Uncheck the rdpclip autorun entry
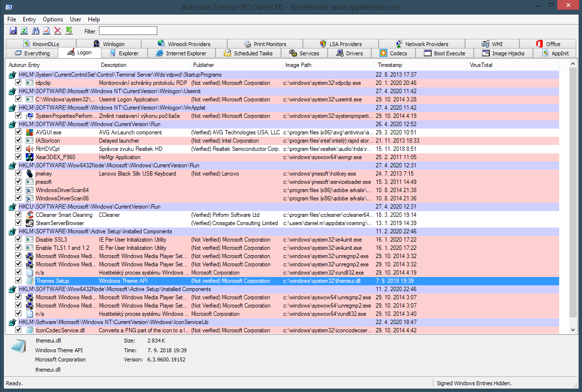The height and width of the screenshot is (392, 582). coord(18,83)
